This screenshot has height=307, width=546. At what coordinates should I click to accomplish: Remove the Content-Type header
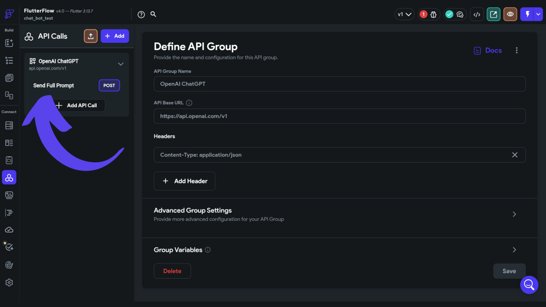point(515,155)
